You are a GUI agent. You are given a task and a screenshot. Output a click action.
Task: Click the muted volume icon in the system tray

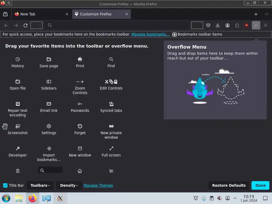coord(219,198)
